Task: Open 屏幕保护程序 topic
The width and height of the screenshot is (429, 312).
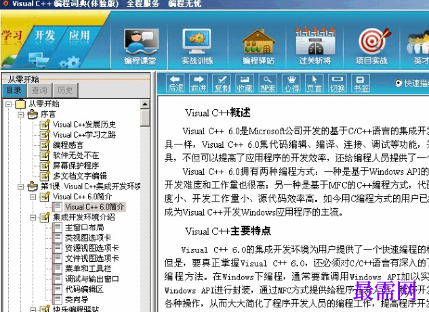Action: point(76,165)
